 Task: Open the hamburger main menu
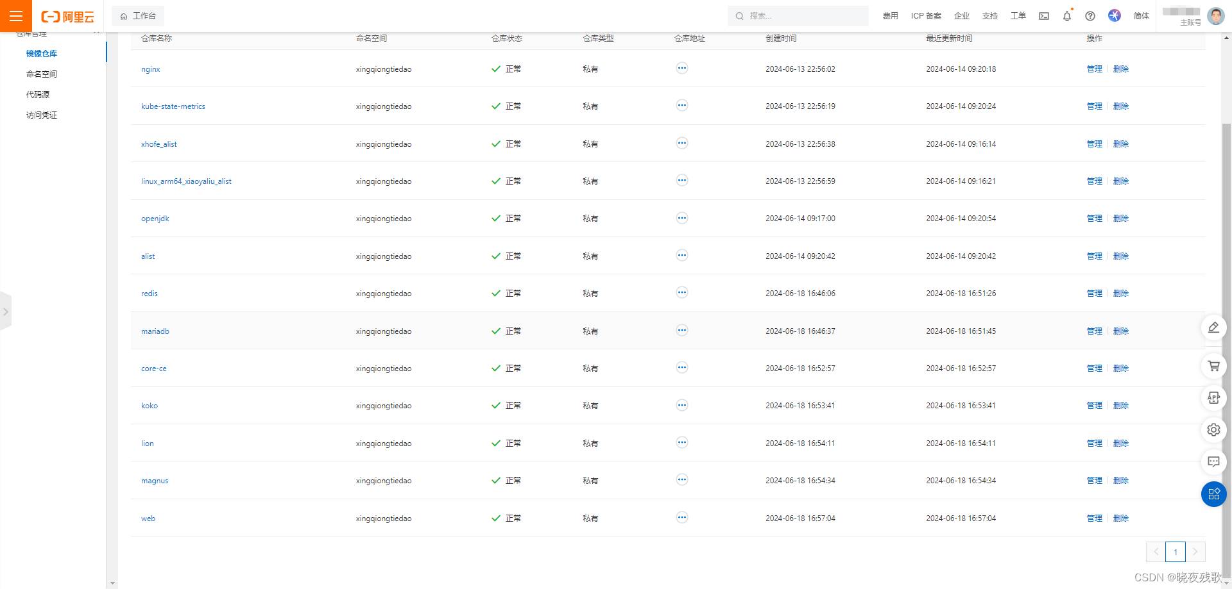coord(15,16)
